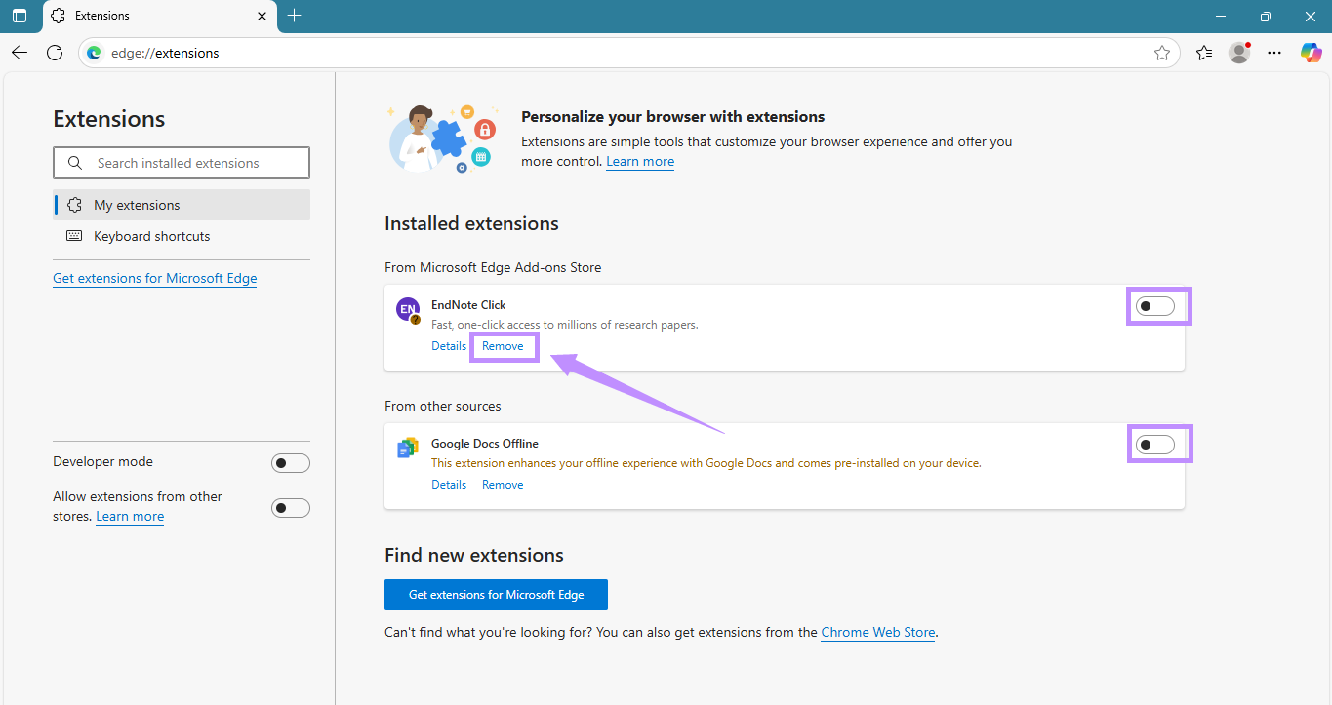
Task: Open Details for EndNote Click
Action: coord(449,346)
